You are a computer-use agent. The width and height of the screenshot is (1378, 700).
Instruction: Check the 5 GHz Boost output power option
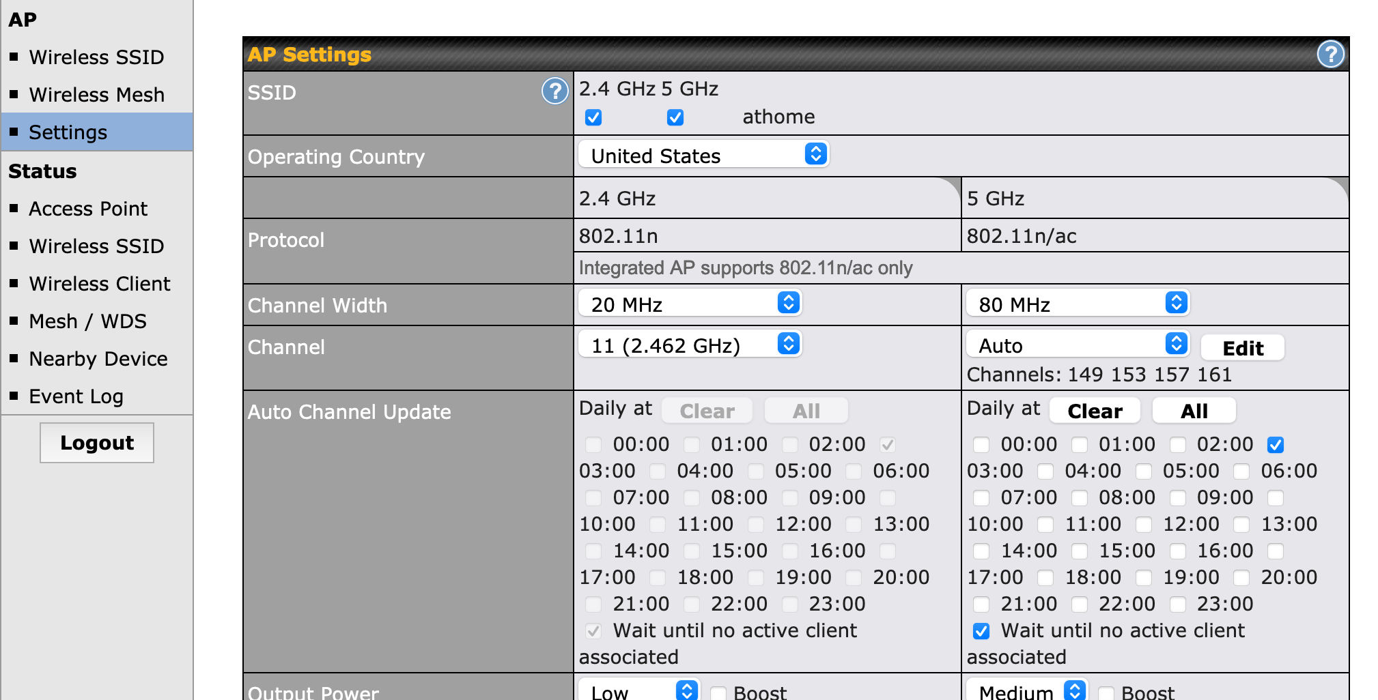(x=1106, y=692)
